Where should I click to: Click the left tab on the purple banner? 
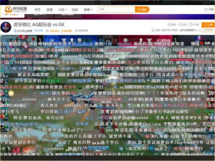tap(12, 16)
